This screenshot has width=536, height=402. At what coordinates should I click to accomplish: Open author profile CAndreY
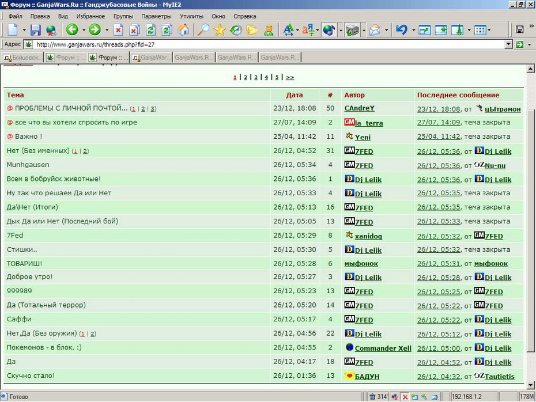click(359, 108)
